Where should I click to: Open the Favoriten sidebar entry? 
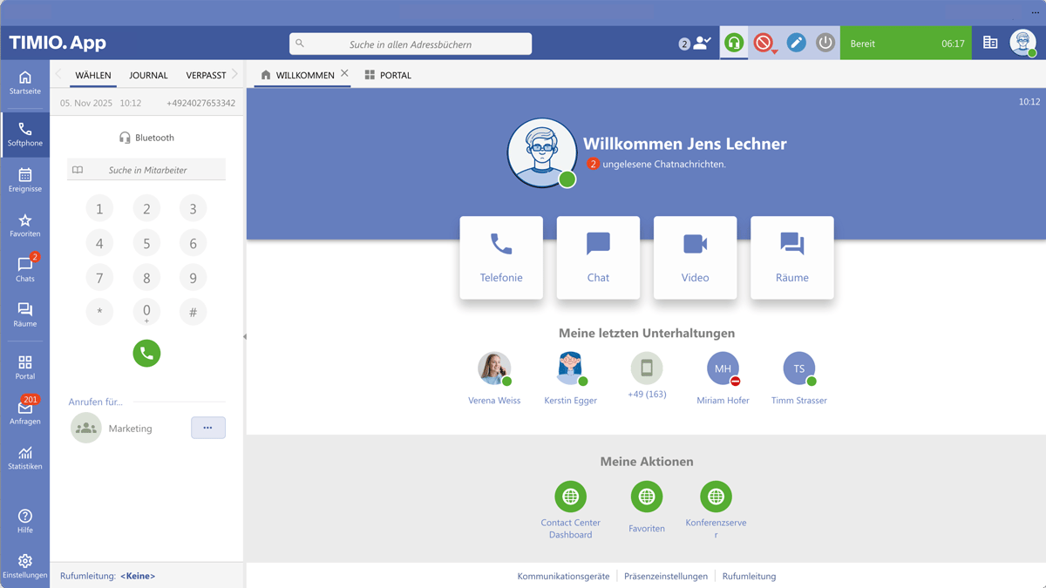pos(25,223)
